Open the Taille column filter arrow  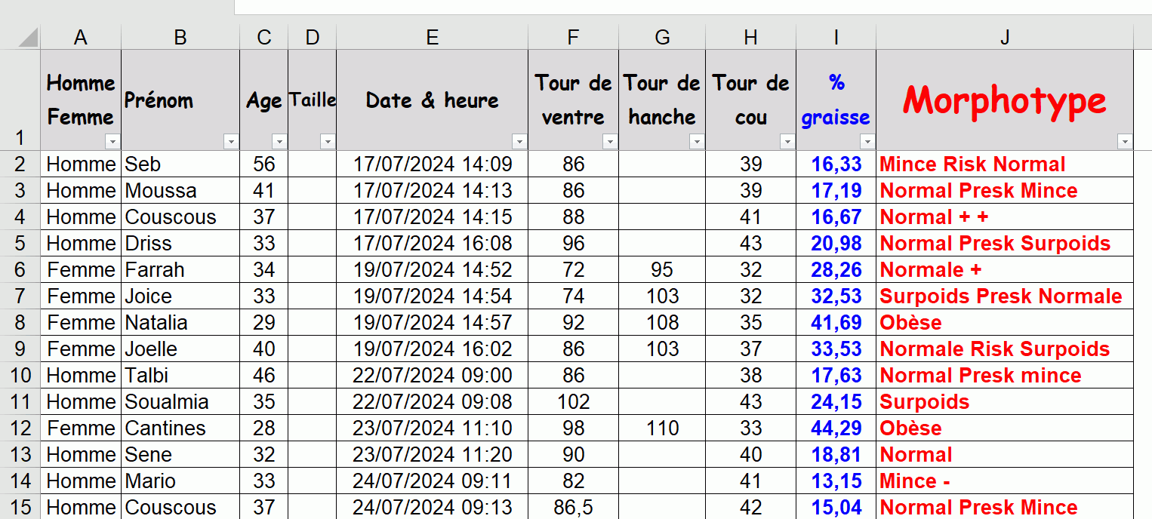point(328,141)
